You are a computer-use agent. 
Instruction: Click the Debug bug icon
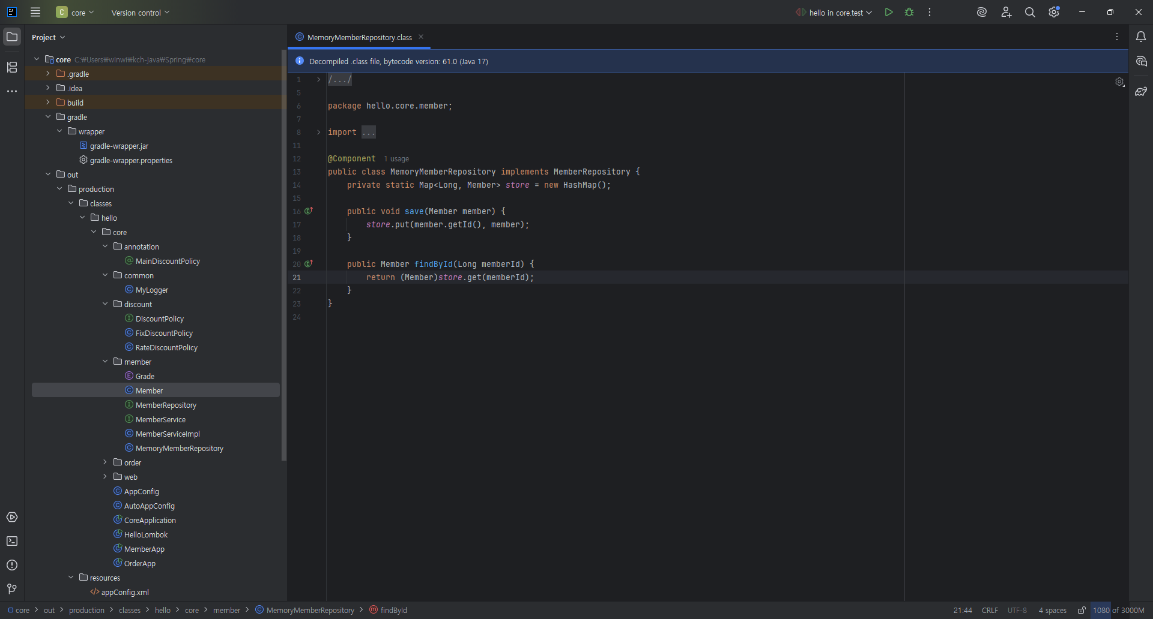[x=909, y=12]
